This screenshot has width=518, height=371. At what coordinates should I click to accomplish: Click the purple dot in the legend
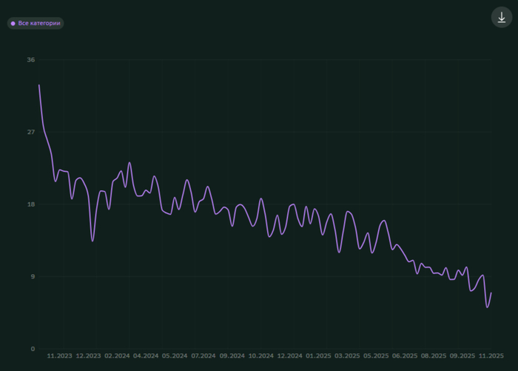13,24
